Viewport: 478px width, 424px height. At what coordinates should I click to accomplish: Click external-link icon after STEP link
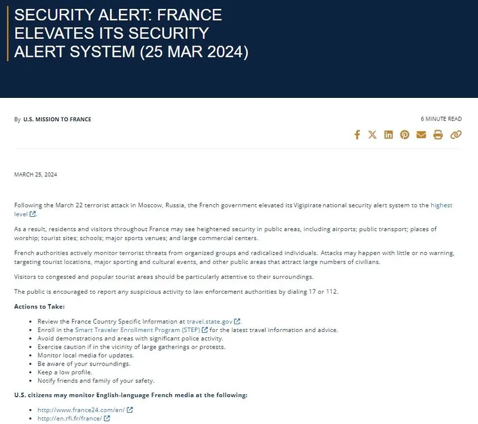coord(205,330)
